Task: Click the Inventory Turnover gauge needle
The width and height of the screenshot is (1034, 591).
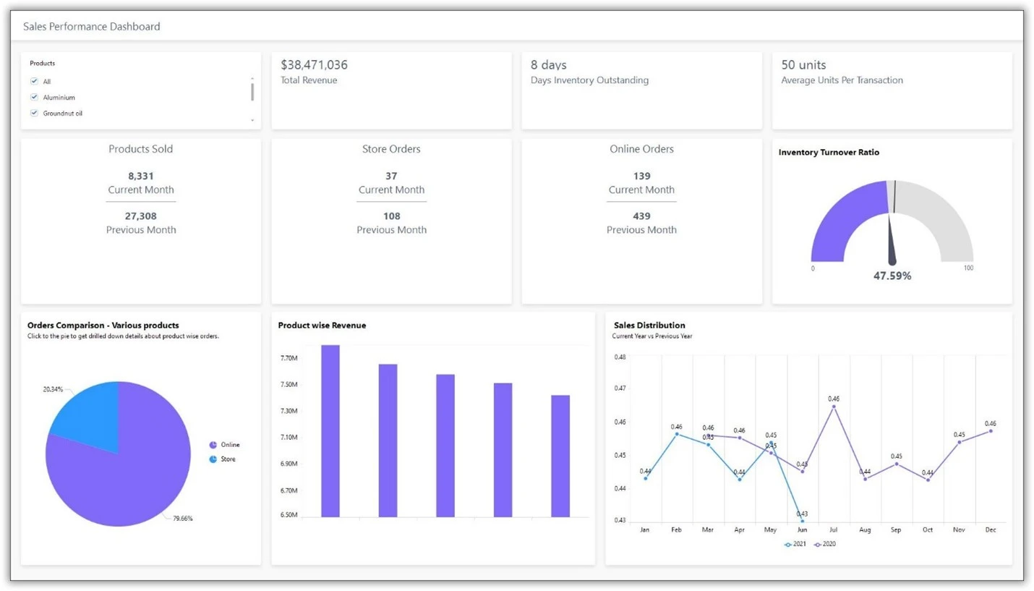Action: [892, 242]
